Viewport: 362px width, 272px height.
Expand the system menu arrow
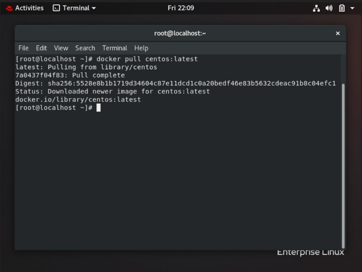[352, 8]
